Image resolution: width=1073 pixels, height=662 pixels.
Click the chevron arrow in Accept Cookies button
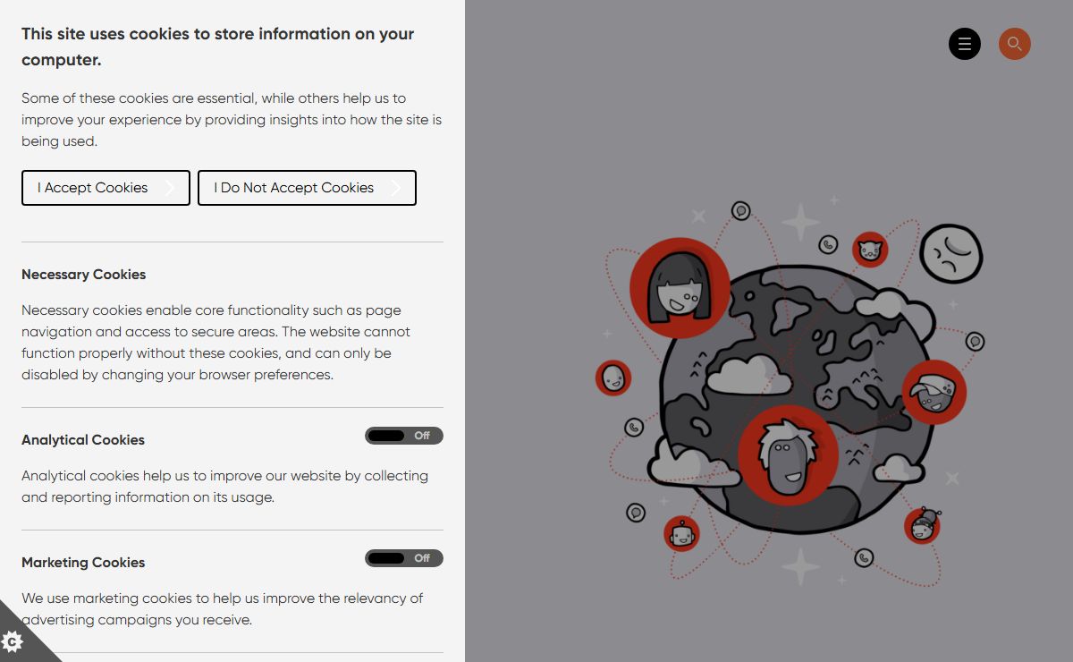click(x=170, y=188)
